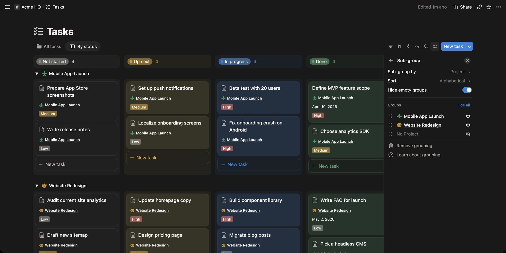Collapse Website Redesign sub-group triangle
The image size is (506, 253).
click(x=37, y=186)
